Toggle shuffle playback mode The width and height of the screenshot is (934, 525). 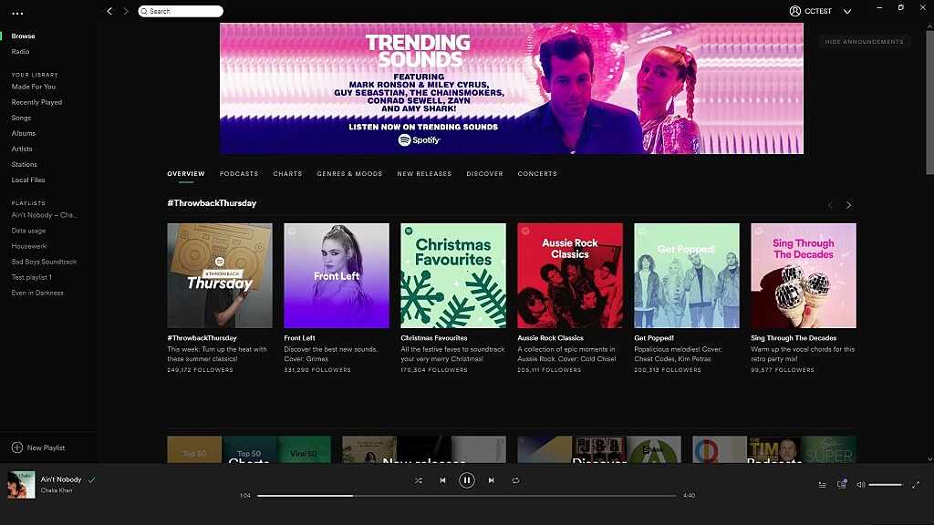click(x=419, y=480)
